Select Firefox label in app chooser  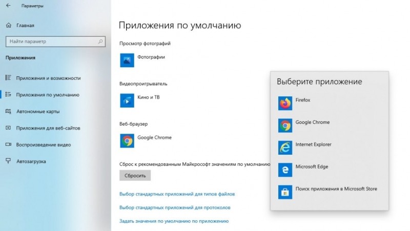pyautogui.click(x=303, y=100)
